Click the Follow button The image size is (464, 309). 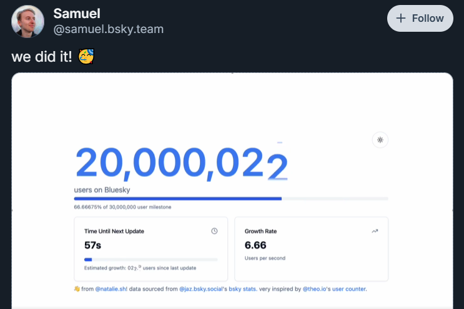click(420, 18)
